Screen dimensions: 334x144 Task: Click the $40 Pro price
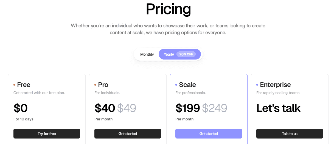pos(105,108)
